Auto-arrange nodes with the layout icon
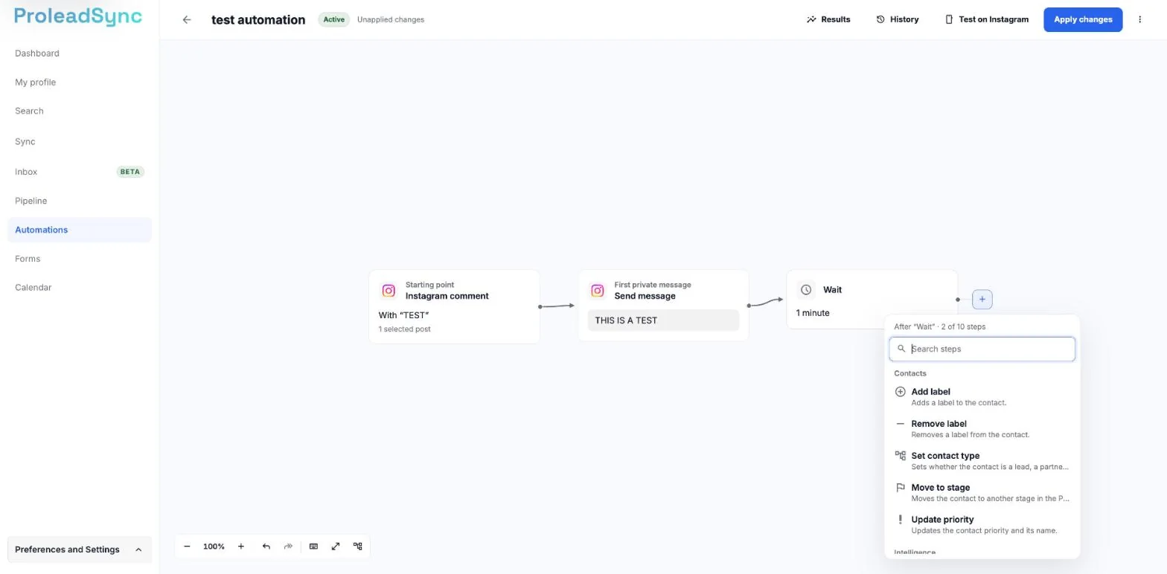The height and width of the screenshot is (574, 1167). coord(358,546)
